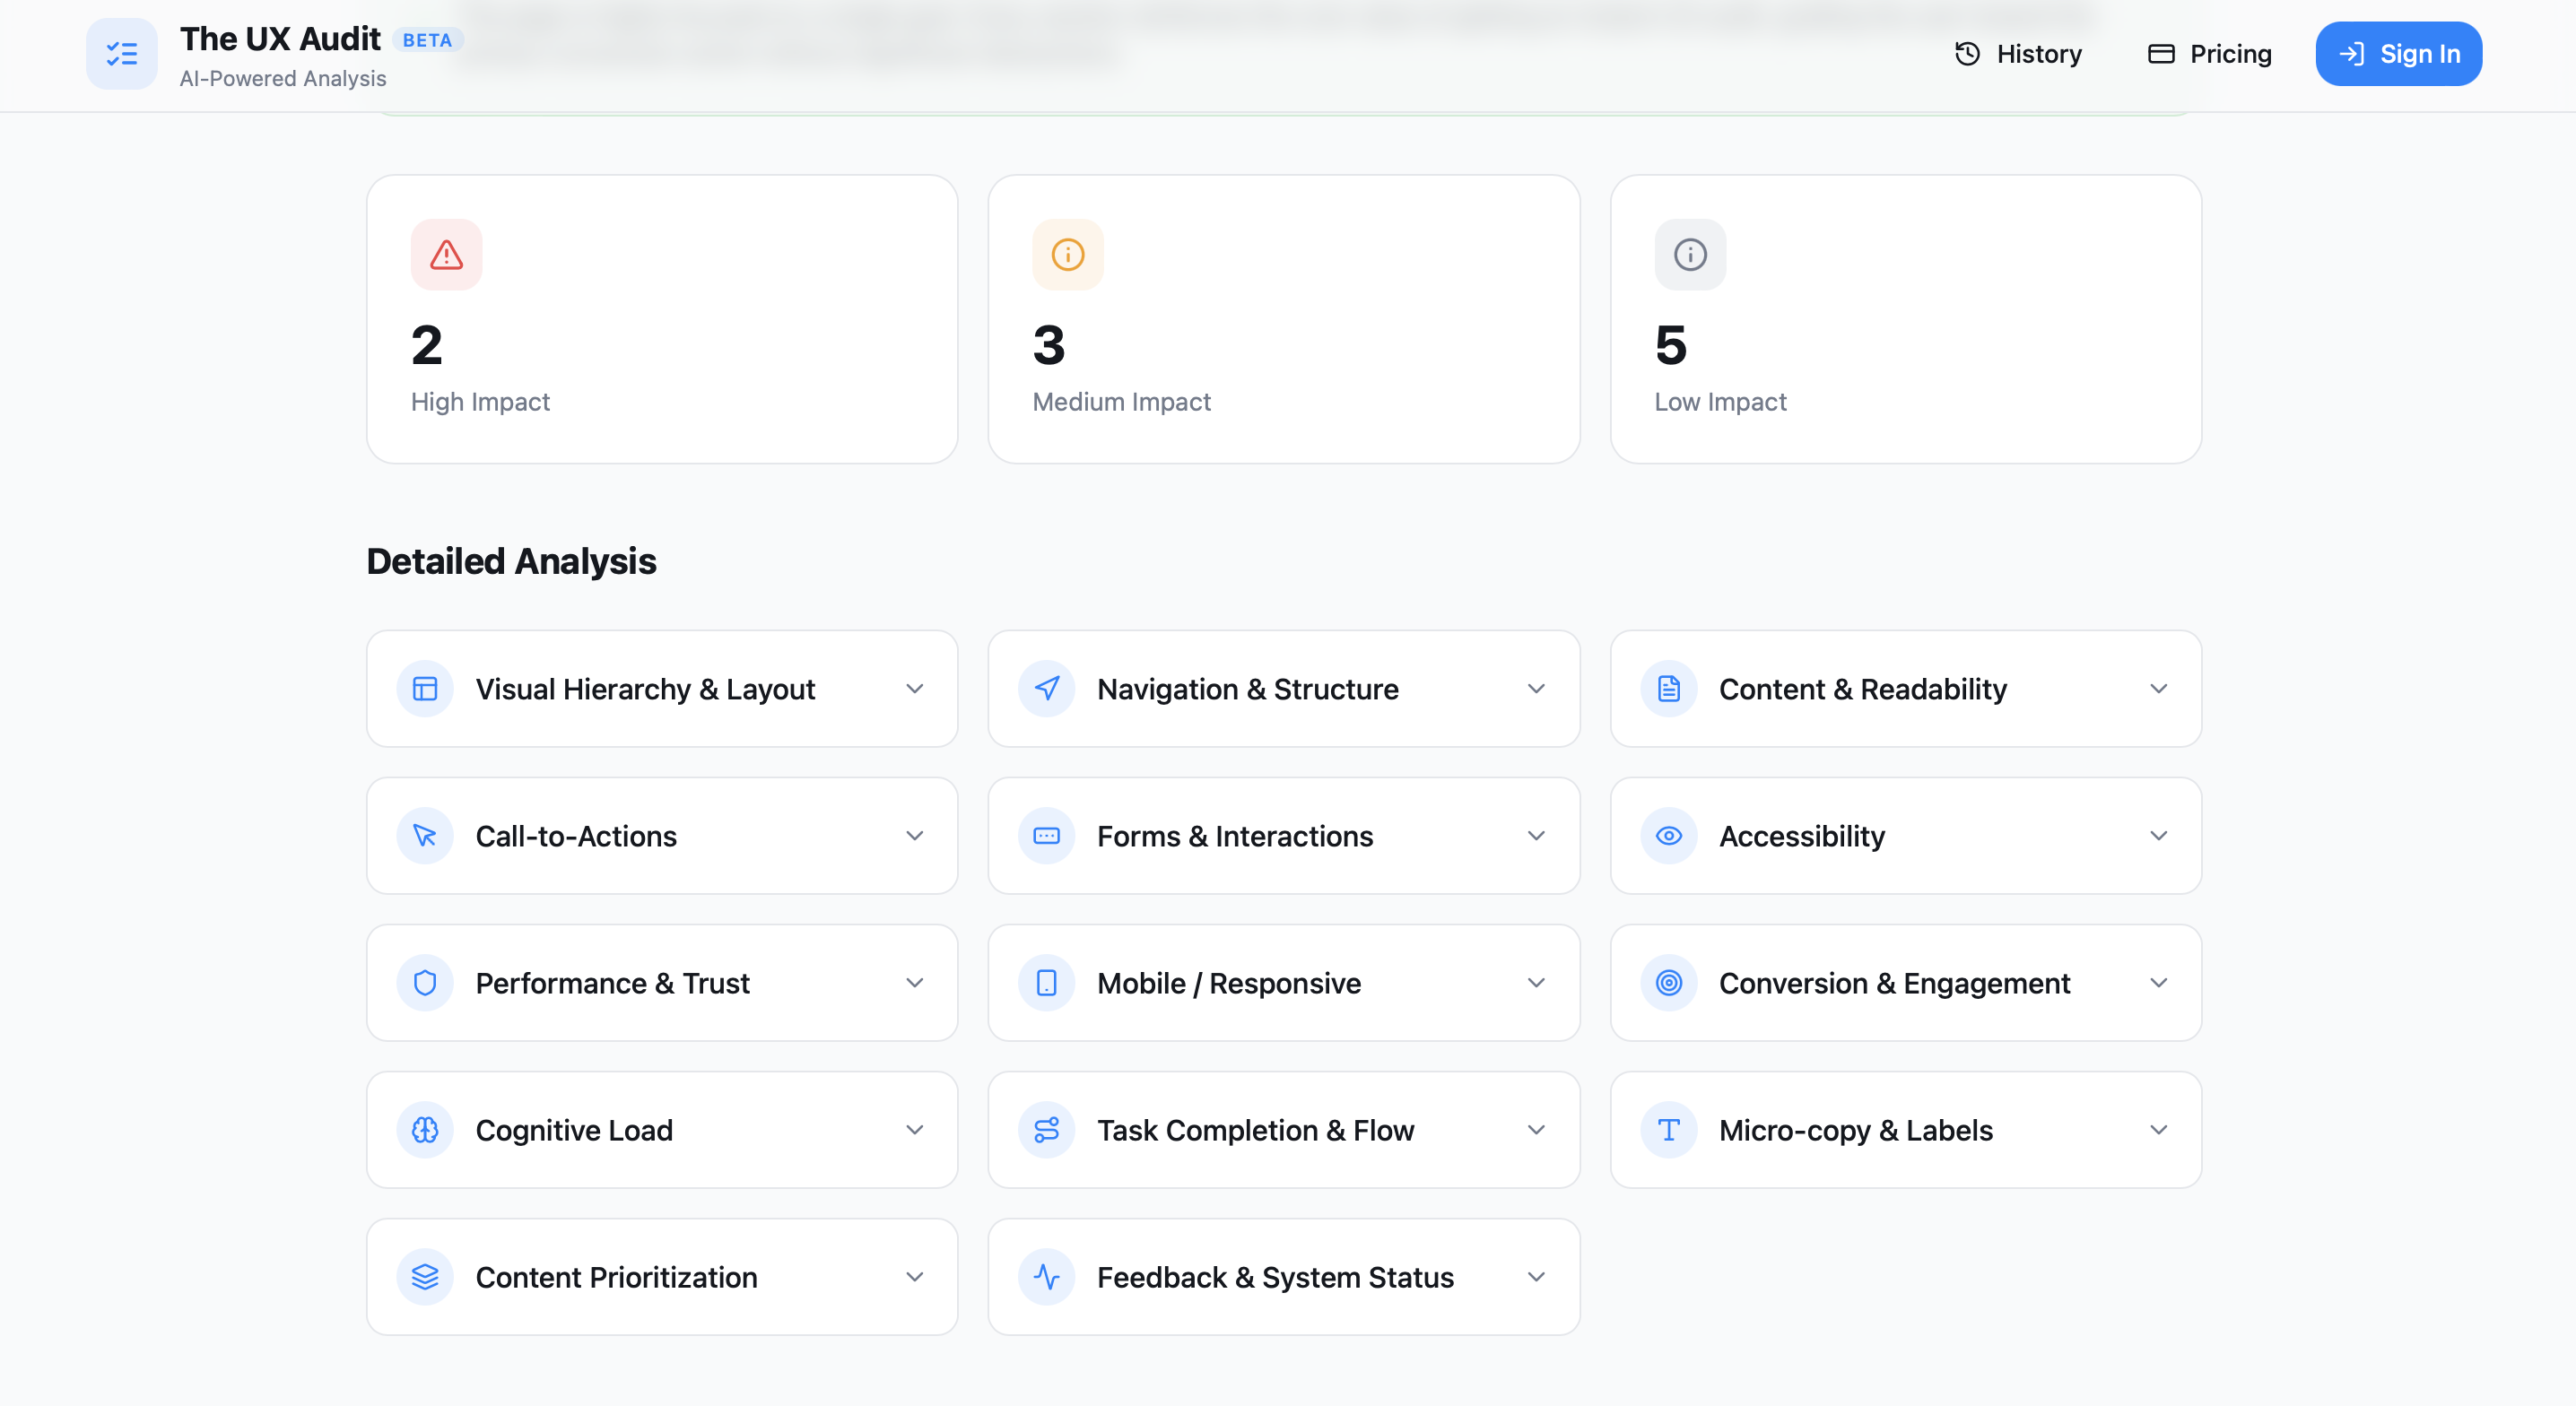
Task: Expand the Forms & Interactions section
Action: tap(1537, 836)
